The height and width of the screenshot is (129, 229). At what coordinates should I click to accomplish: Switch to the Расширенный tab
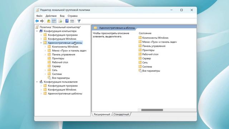[102, 114]
